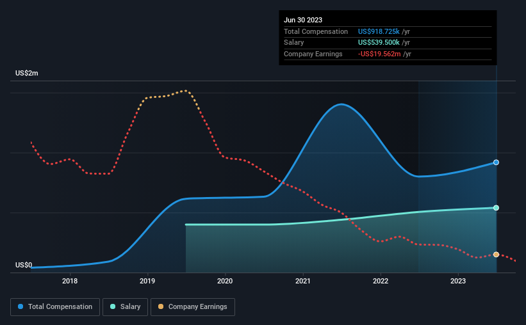The image size is (526, 325).
Task: Click the Salary tooltip row label
Action: (x=294, y=43)
